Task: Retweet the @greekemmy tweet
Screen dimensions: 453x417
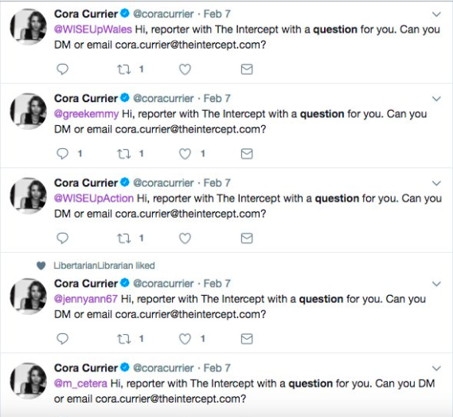Action: pos(124,154)
